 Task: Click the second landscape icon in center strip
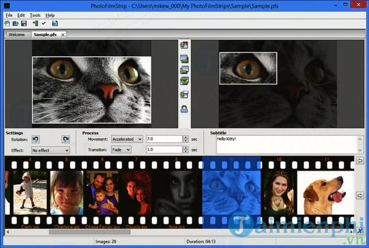tap(184, 59)
